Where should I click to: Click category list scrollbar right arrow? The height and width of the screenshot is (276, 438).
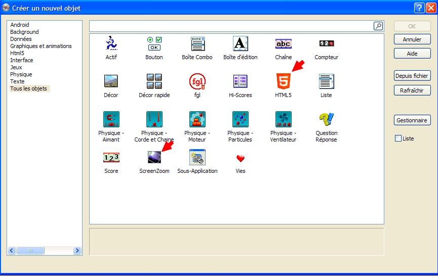77,250
